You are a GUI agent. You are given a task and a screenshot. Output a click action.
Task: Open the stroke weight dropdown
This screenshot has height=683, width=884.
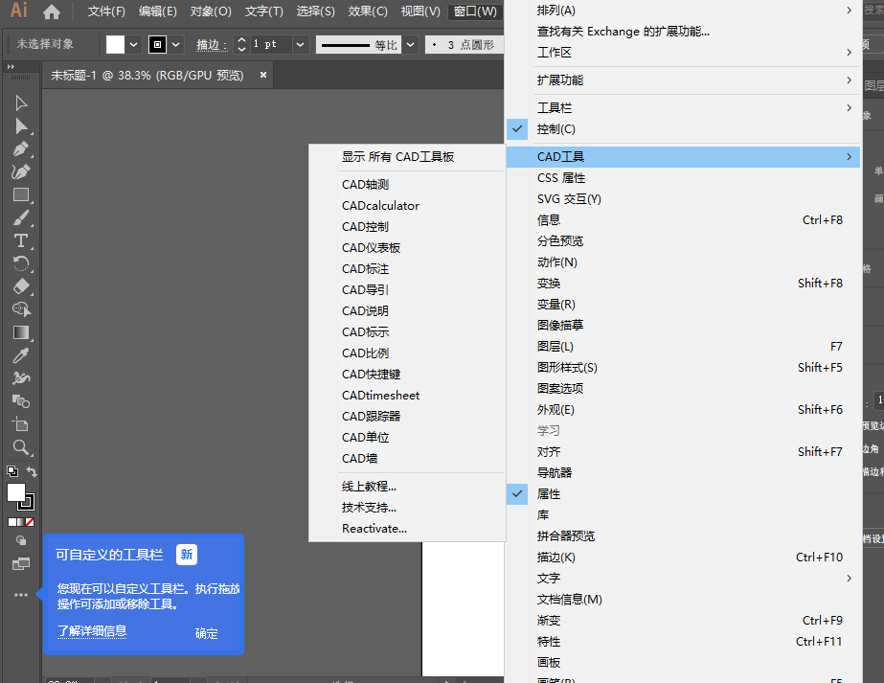tap(301, 45)
